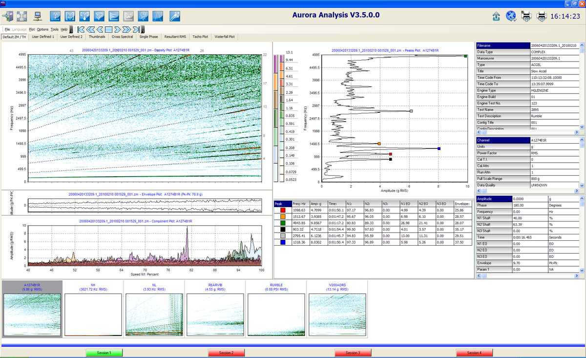The width and height of the screenshot is (586, 358).
Task: Open the Help menu
Action: click(64, 29)
